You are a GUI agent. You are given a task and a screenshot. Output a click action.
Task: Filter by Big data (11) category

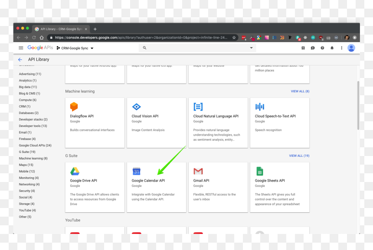coord(28,87)
